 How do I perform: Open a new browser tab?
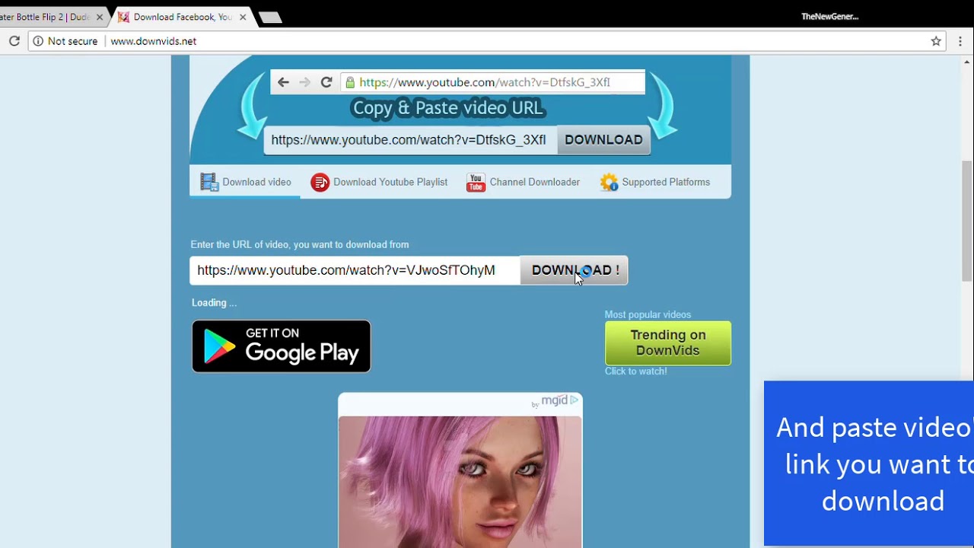[270, 17]
